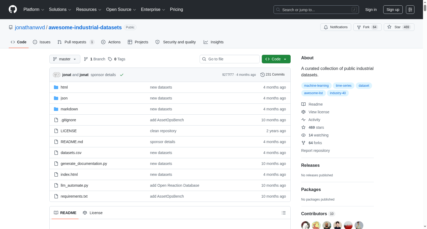Open the time-series topic tag
Viewport: 427px width, 229px height.
click(343, 86)
